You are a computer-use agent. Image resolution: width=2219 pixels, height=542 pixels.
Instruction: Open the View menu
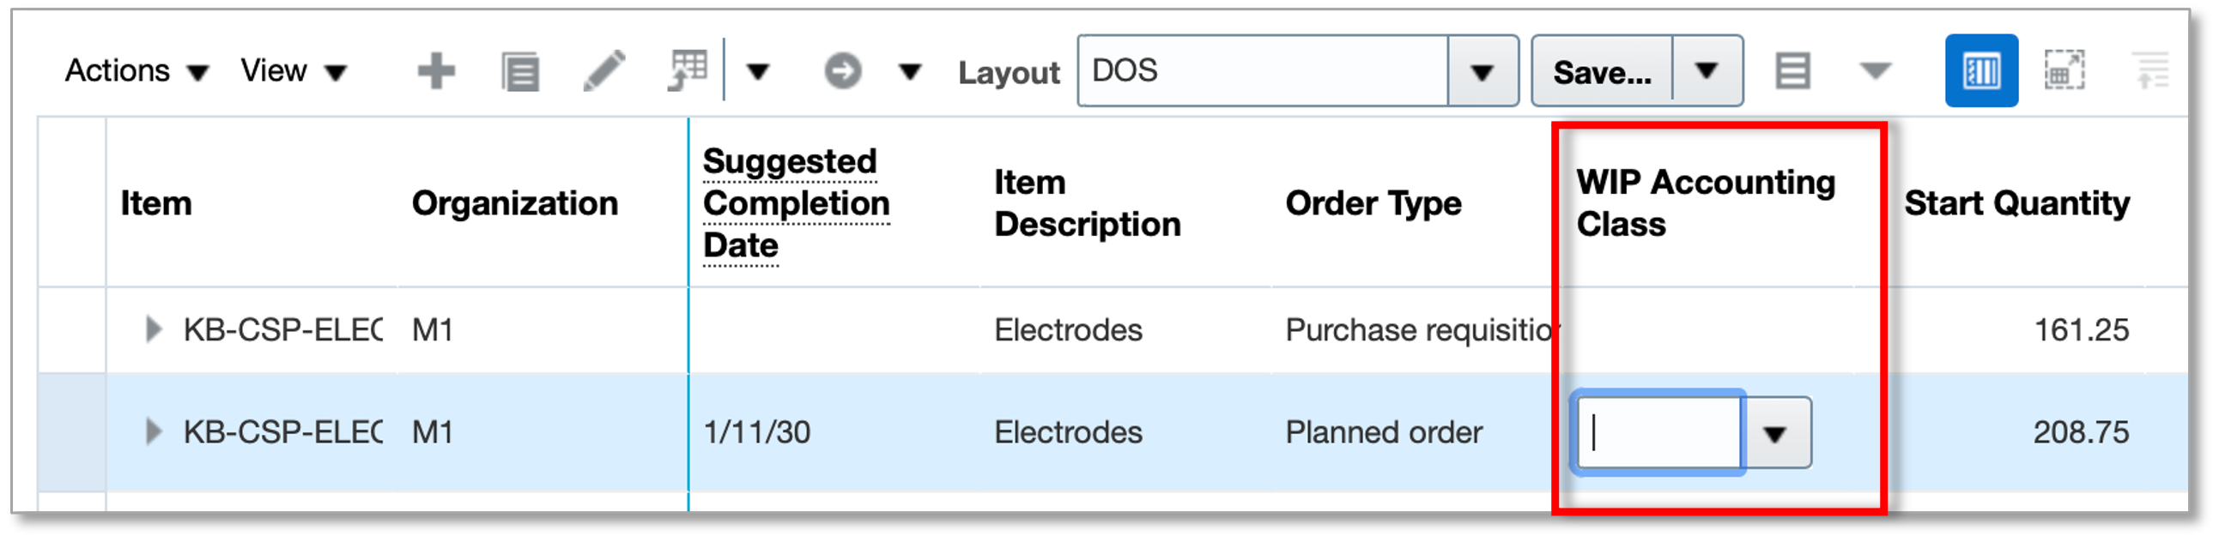click(293, 71)
